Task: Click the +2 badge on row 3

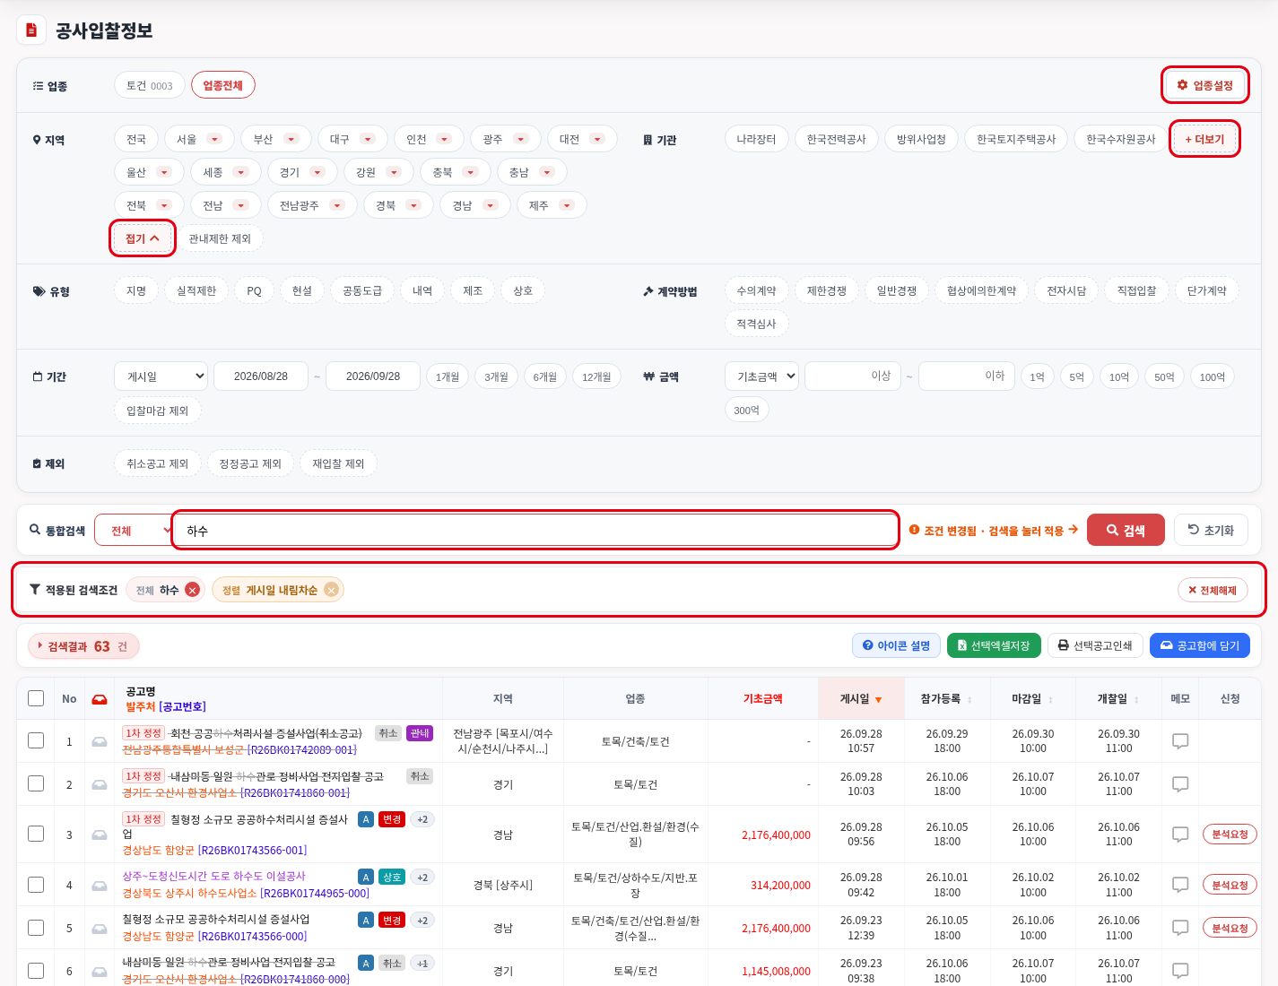Action: (422, 819)
